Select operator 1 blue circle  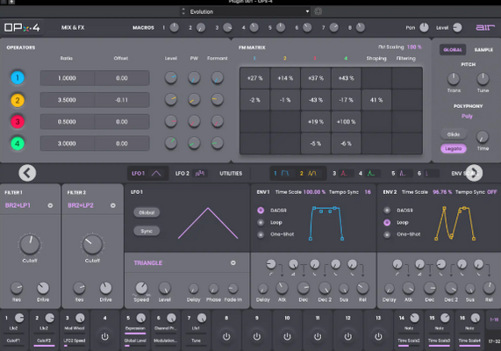coord(18,78)
